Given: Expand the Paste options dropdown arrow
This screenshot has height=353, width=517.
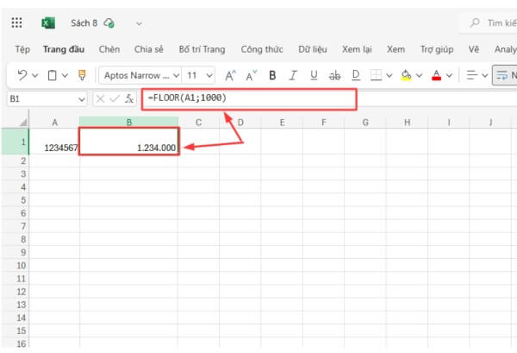Looking at the screenshot, I should coord(65,76).
